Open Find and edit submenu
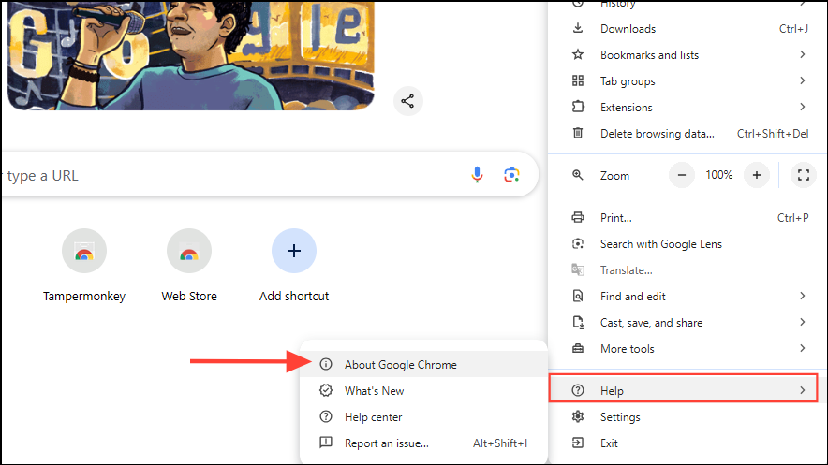Screen dimensions: 828x465 click(x=687, y=297)
